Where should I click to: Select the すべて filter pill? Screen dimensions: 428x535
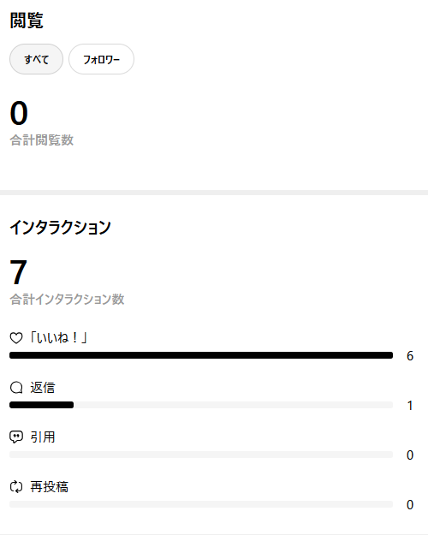36,59
